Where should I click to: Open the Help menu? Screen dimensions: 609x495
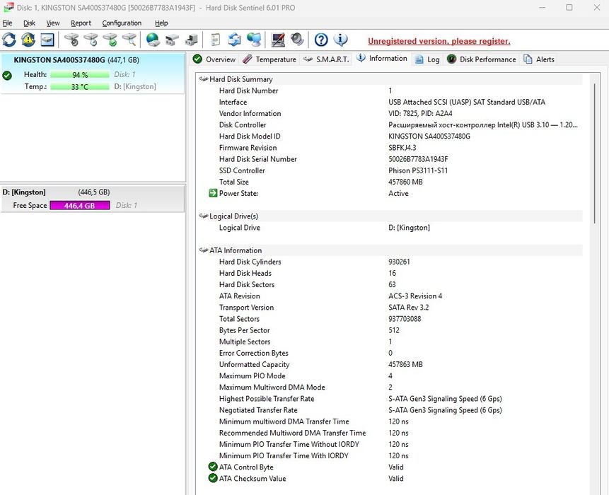(x=161, y=23)
